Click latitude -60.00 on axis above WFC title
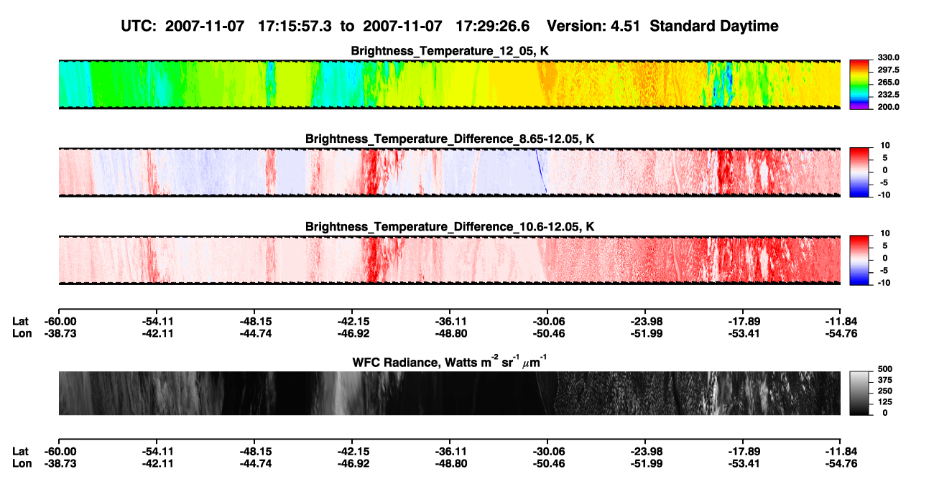 [x=60, y=321]
